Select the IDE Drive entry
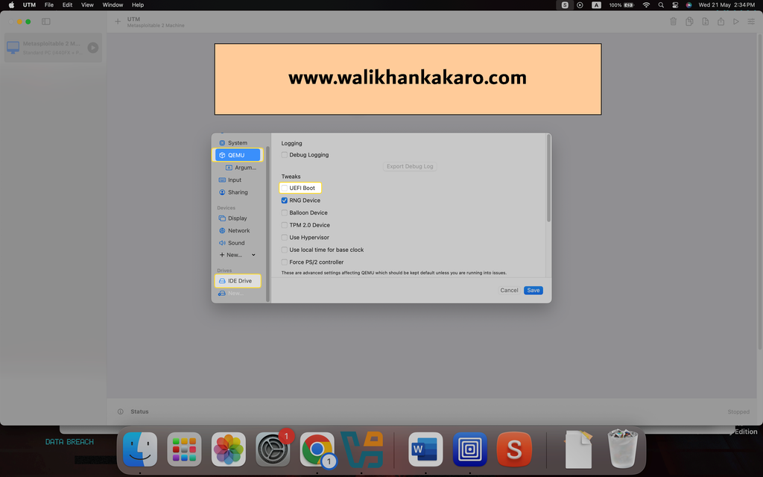Screen dimensions: 763x477 [x=238, y=281]
